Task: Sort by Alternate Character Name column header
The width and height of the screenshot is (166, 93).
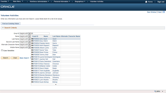Action: 71,36
